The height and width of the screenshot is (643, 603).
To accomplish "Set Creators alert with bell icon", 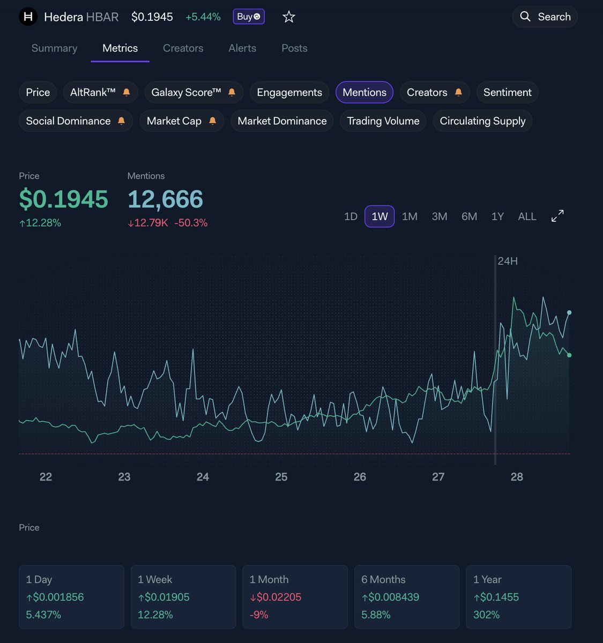I will [458, 92].
